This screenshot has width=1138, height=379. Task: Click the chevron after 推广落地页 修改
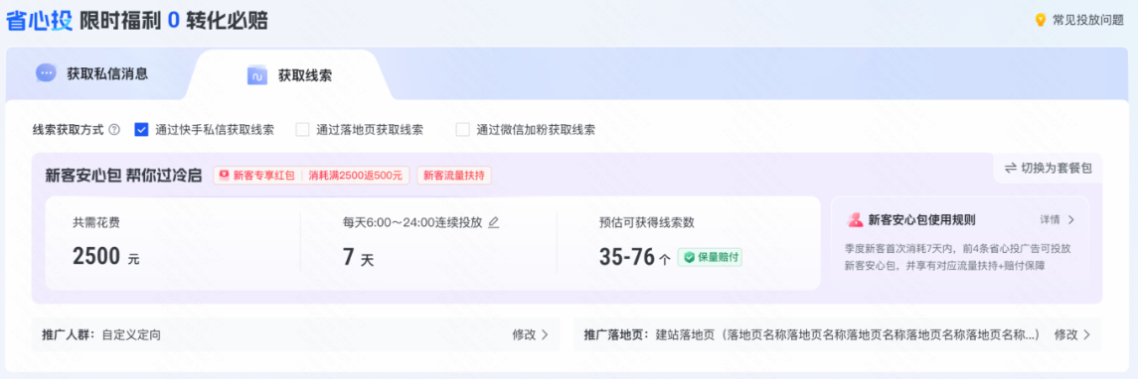1086,334
